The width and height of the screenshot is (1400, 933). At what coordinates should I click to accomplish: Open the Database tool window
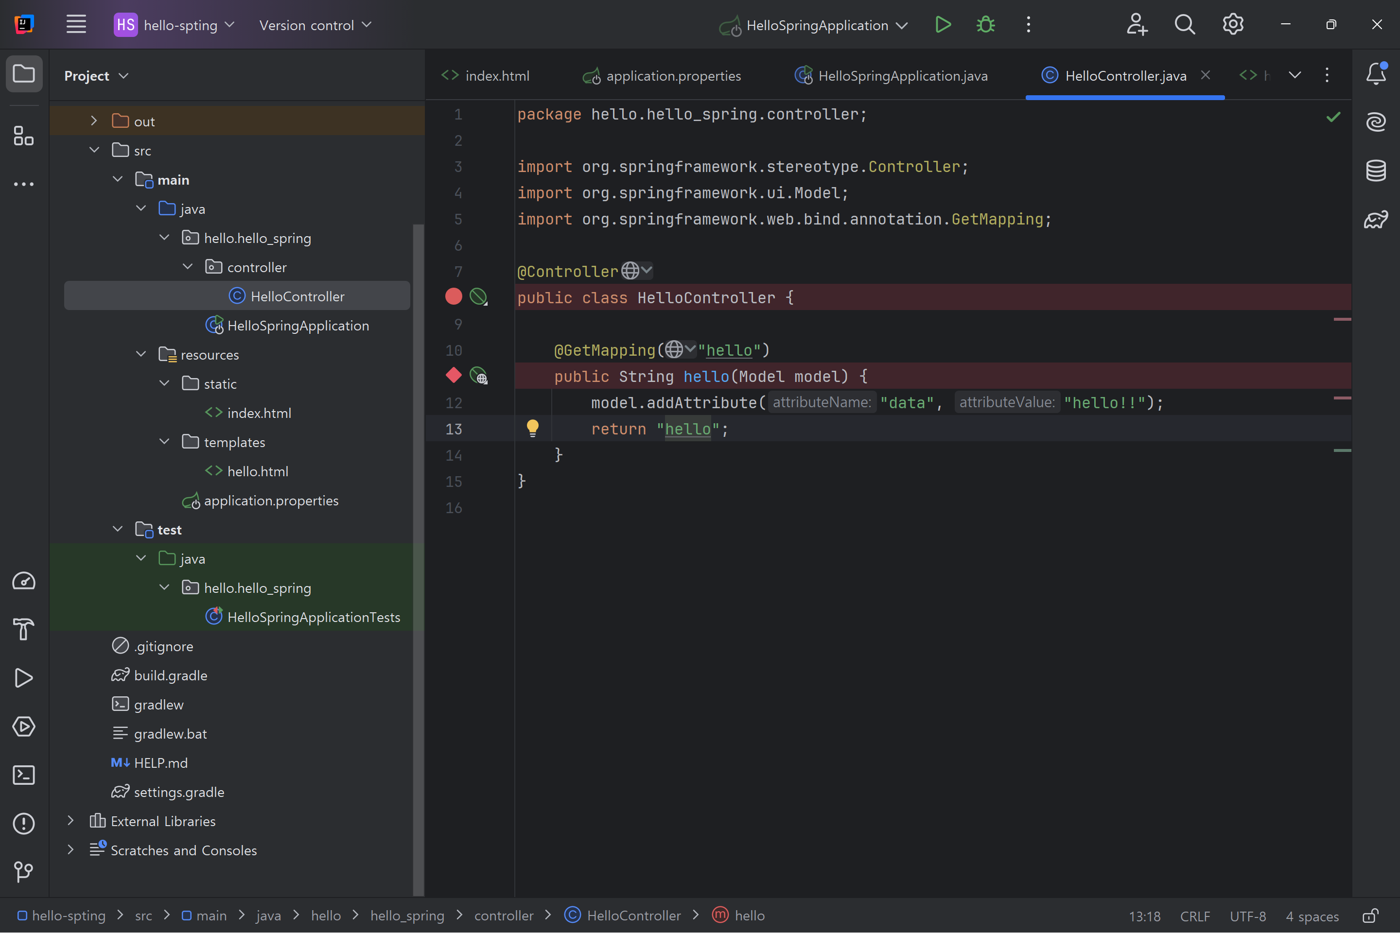[1376, 171]
